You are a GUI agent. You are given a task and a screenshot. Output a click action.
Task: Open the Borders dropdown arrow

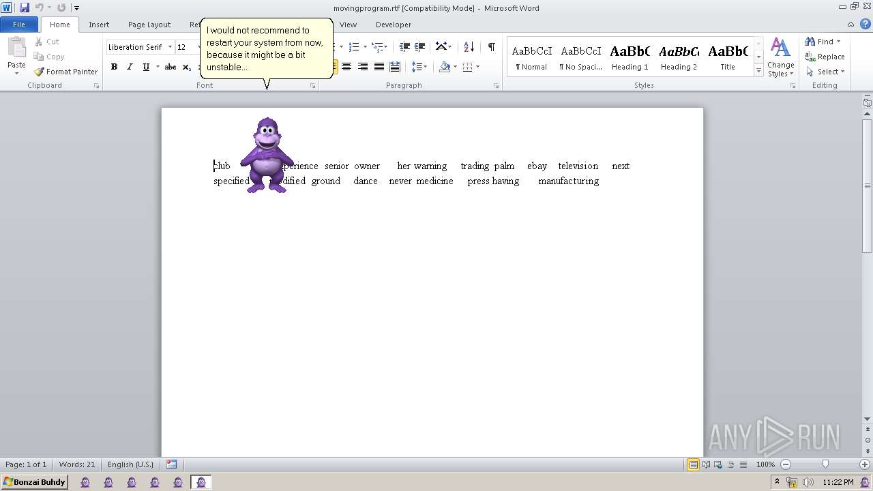[477, 67]
